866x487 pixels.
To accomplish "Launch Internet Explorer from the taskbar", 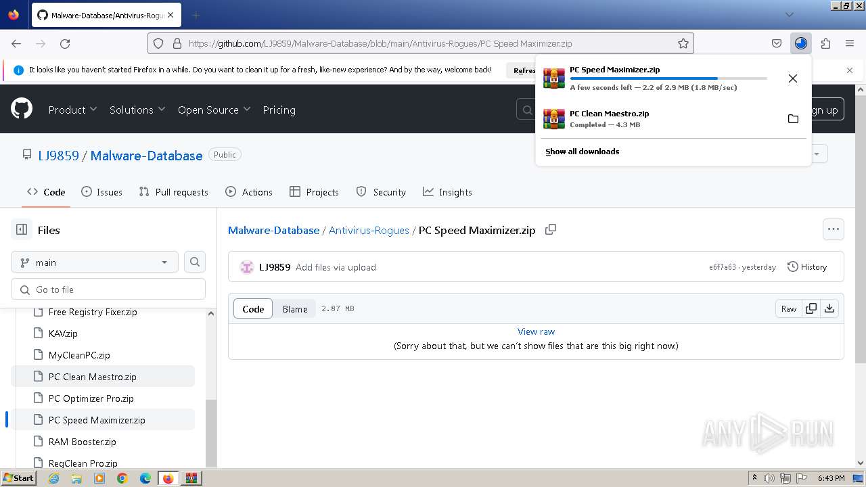I will click(x=53, y=478).
